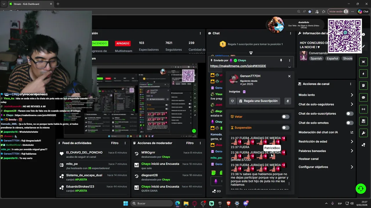Viewport: 371px width, 208px height.
Task: Open browser settings ellipsis menu
Action: pos(352,12)
